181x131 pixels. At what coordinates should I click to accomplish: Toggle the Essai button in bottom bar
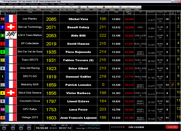[13, 128]
